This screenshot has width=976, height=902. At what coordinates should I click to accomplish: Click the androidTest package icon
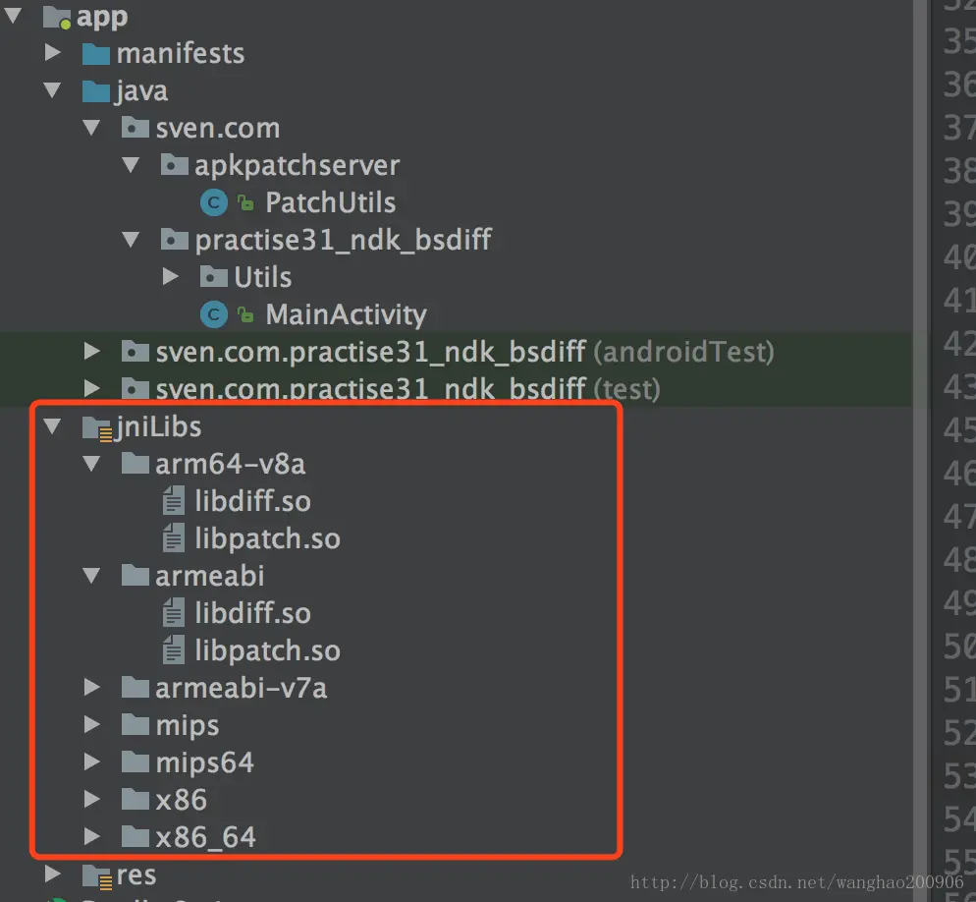point(136,352)
